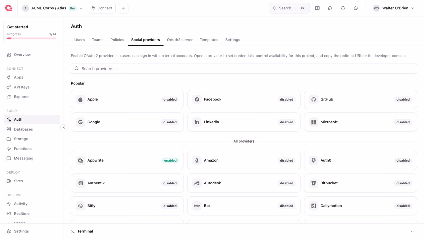Click the Appwrite provider logo icon
This screenshot has width=424, height=239.
(x=80, y=160)
